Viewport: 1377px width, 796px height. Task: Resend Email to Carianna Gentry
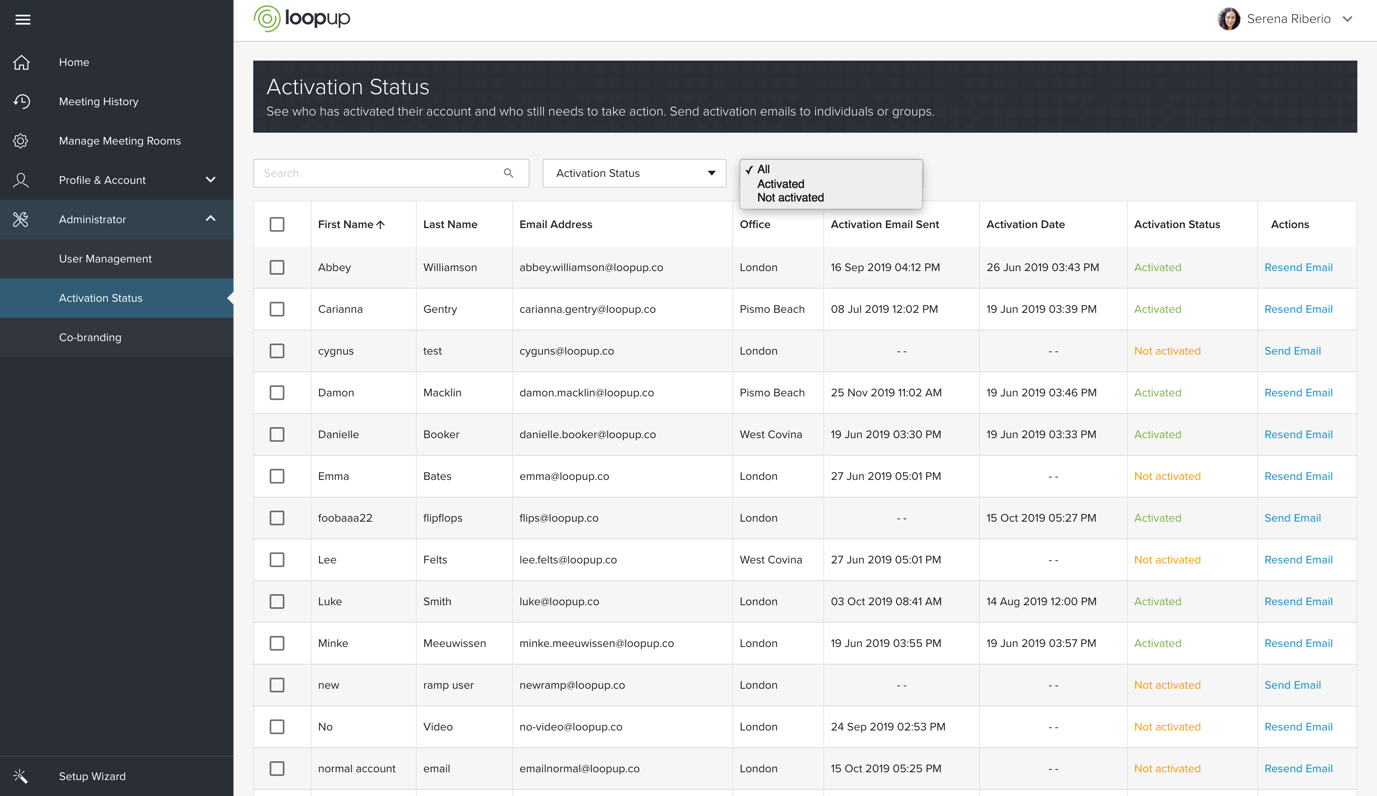pyautogui.click(x=1298, y=309)
